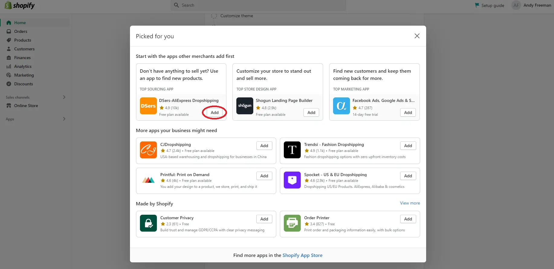The image size is (554, 269).
Task: Open Orders in the sidebar
Action: [21, 31]
